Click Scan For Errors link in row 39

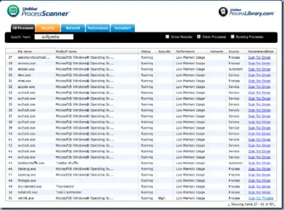(259, 128)
